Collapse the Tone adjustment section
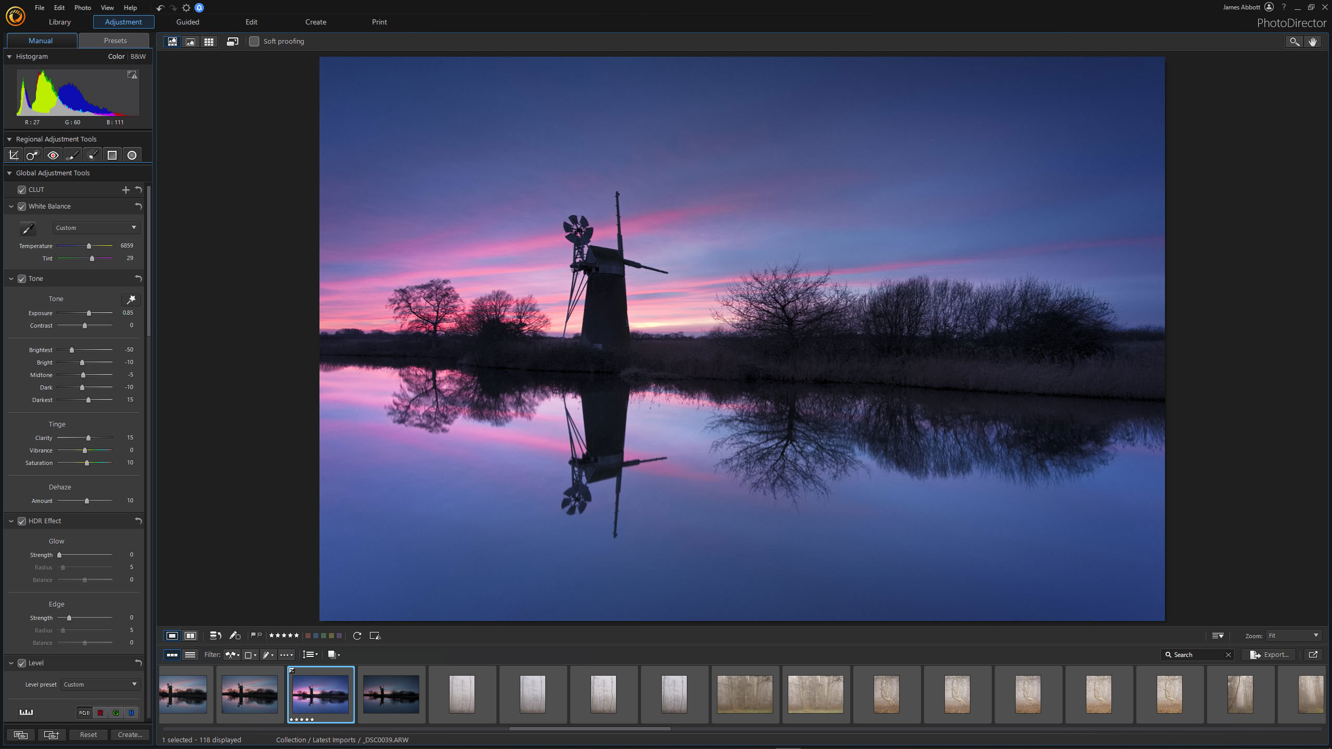The height and width of the screenshot is (749, 1332). pyautogui.click(x=11, y=279)
